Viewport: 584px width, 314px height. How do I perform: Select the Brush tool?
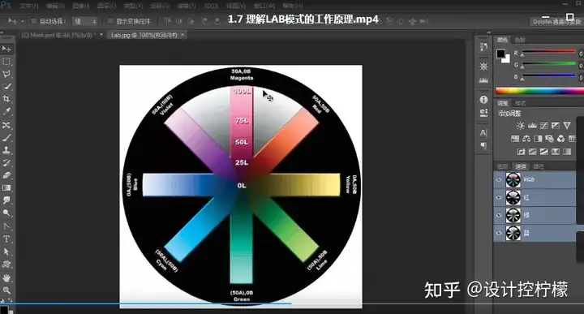coord(6,138)
